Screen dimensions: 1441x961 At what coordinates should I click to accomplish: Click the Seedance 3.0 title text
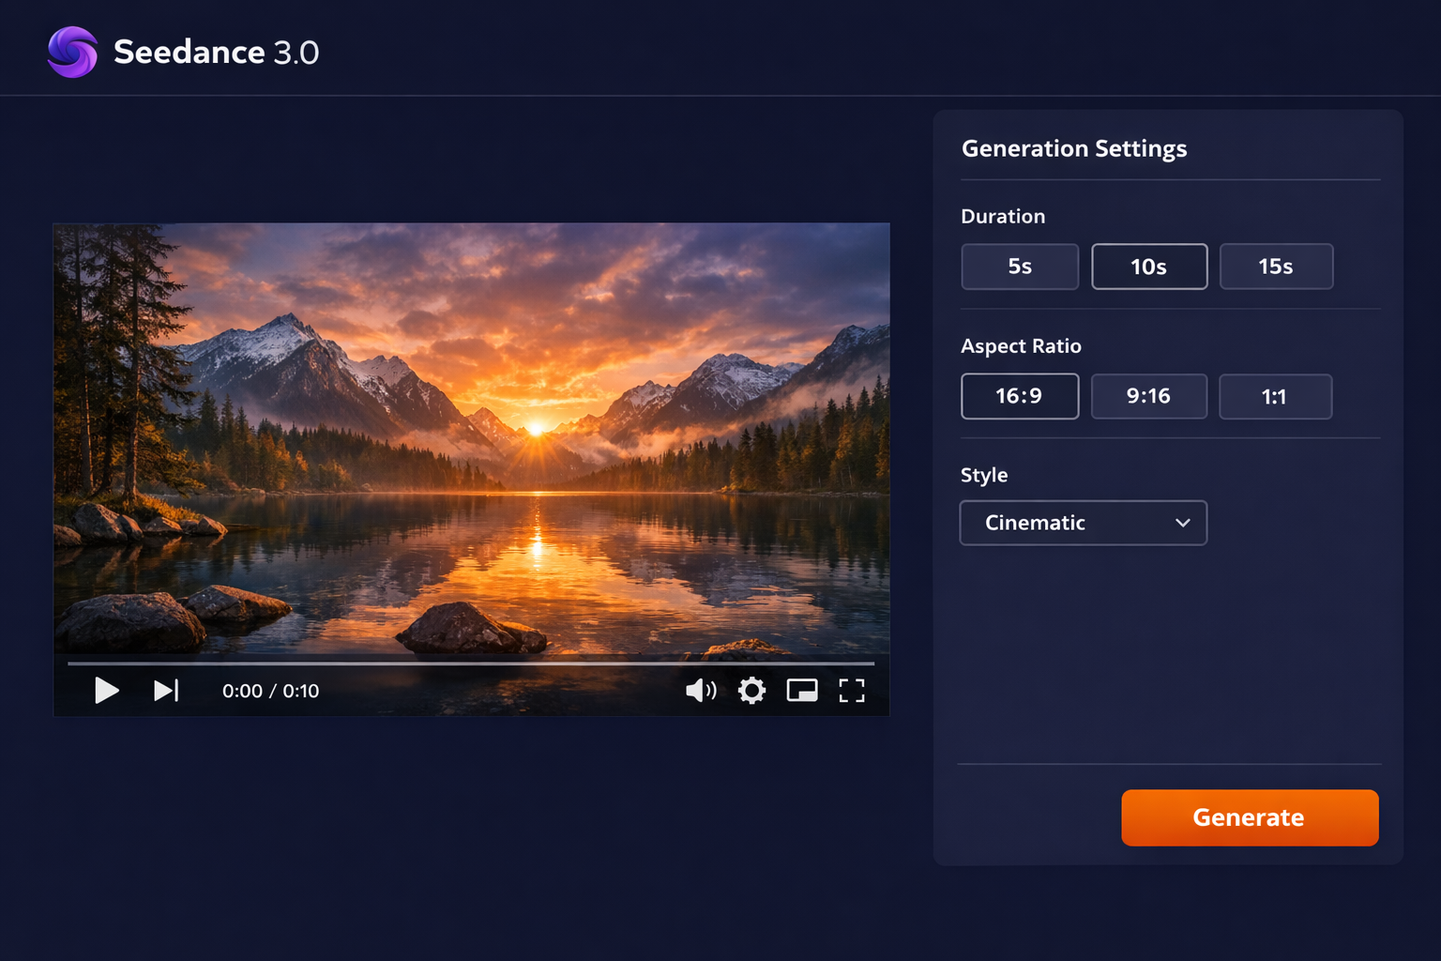pyautogui.click(x=216, y=53)
